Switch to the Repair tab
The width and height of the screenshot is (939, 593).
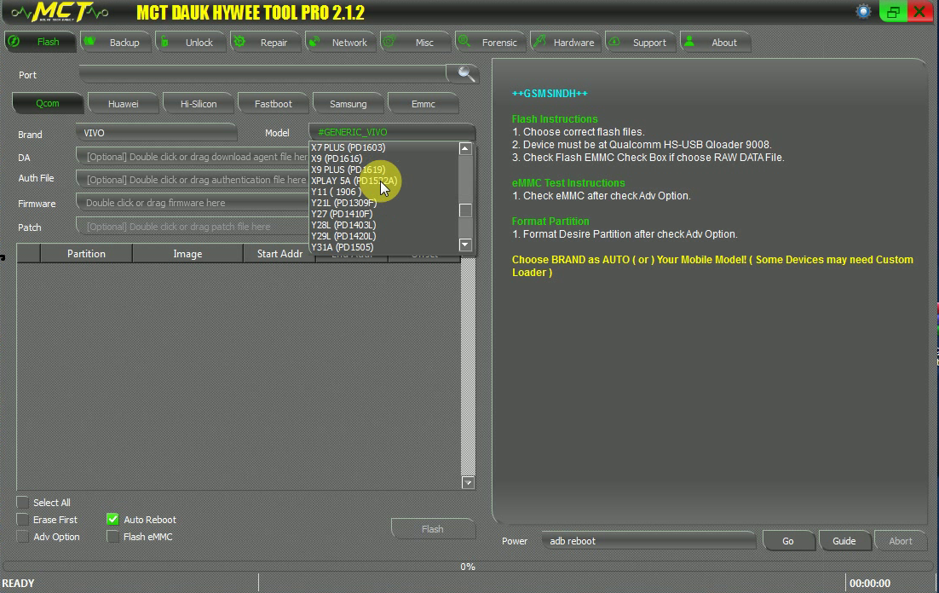click(265, 42)
